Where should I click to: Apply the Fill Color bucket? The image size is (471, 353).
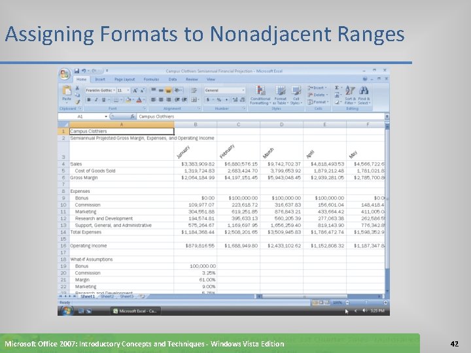coord(128,100)
